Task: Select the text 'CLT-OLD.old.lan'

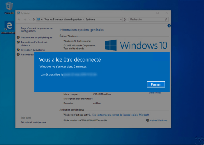Action: [102, 94]
